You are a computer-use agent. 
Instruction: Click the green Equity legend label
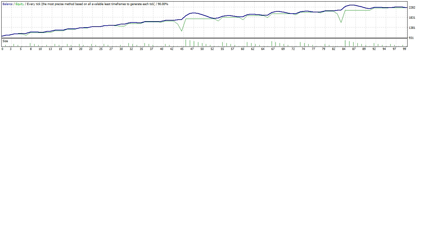[x=20, y=4]
